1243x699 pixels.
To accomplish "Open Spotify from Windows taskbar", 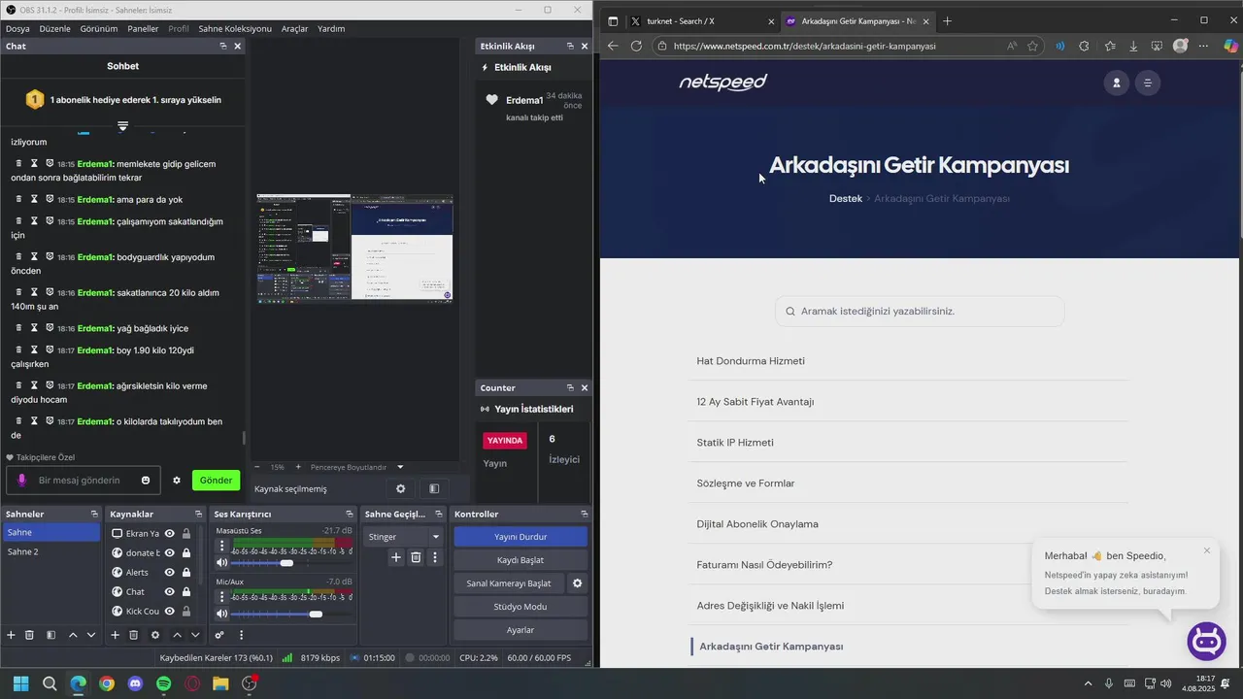I will point(164,683).
